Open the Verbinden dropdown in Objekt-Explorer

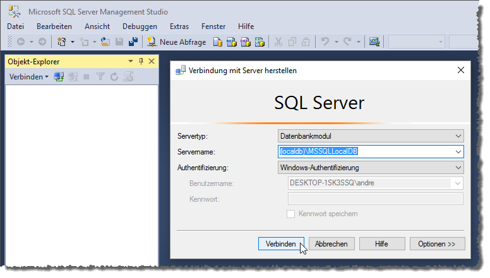pyautogui.click(x=29, y=77)
